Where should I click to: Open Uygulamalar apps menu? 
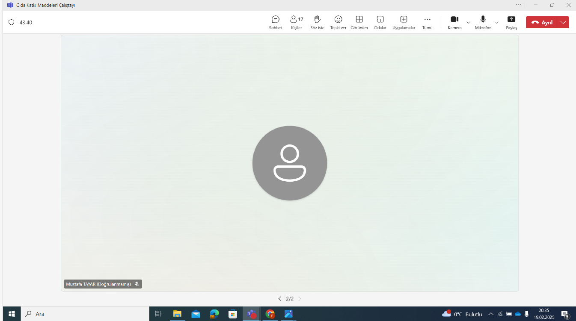[x=404, y=22]
